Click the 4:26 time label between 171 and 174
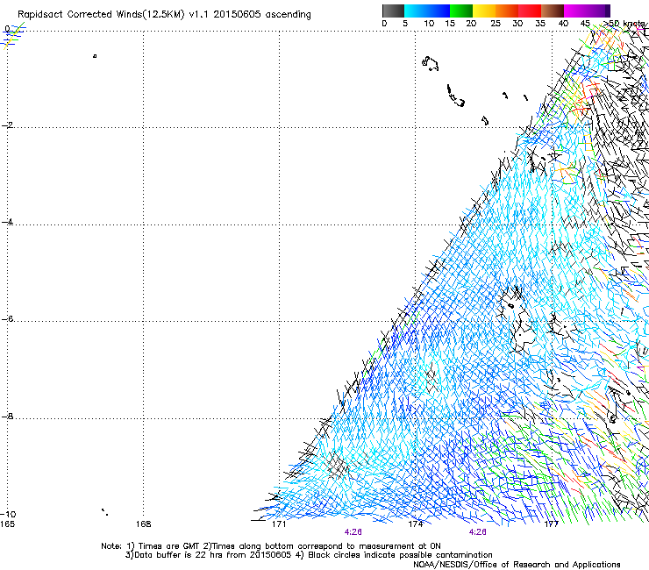Viewport: 649px width, 570px height. (353, 532)
